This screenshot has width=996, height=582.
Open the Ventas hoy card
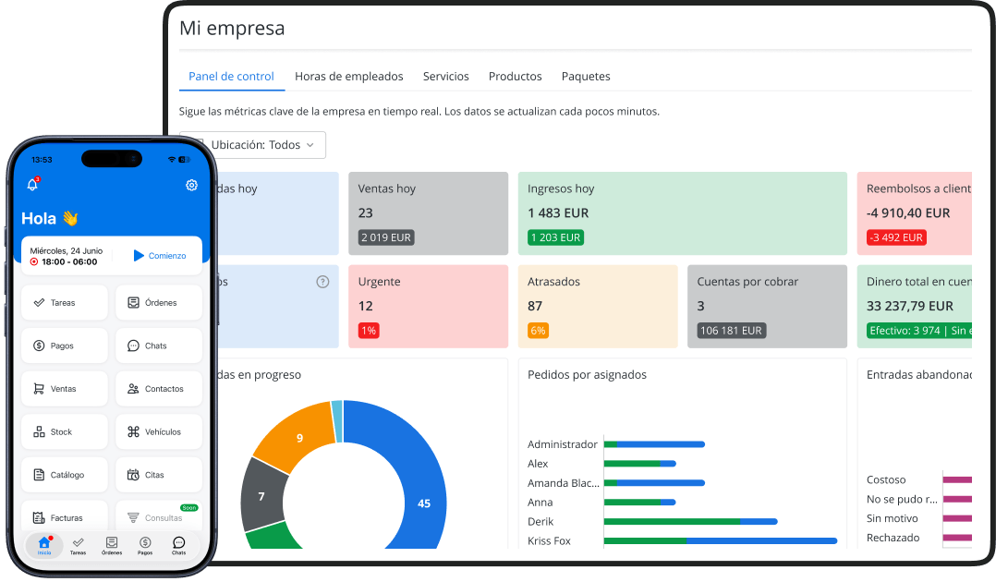pos(428,213)
